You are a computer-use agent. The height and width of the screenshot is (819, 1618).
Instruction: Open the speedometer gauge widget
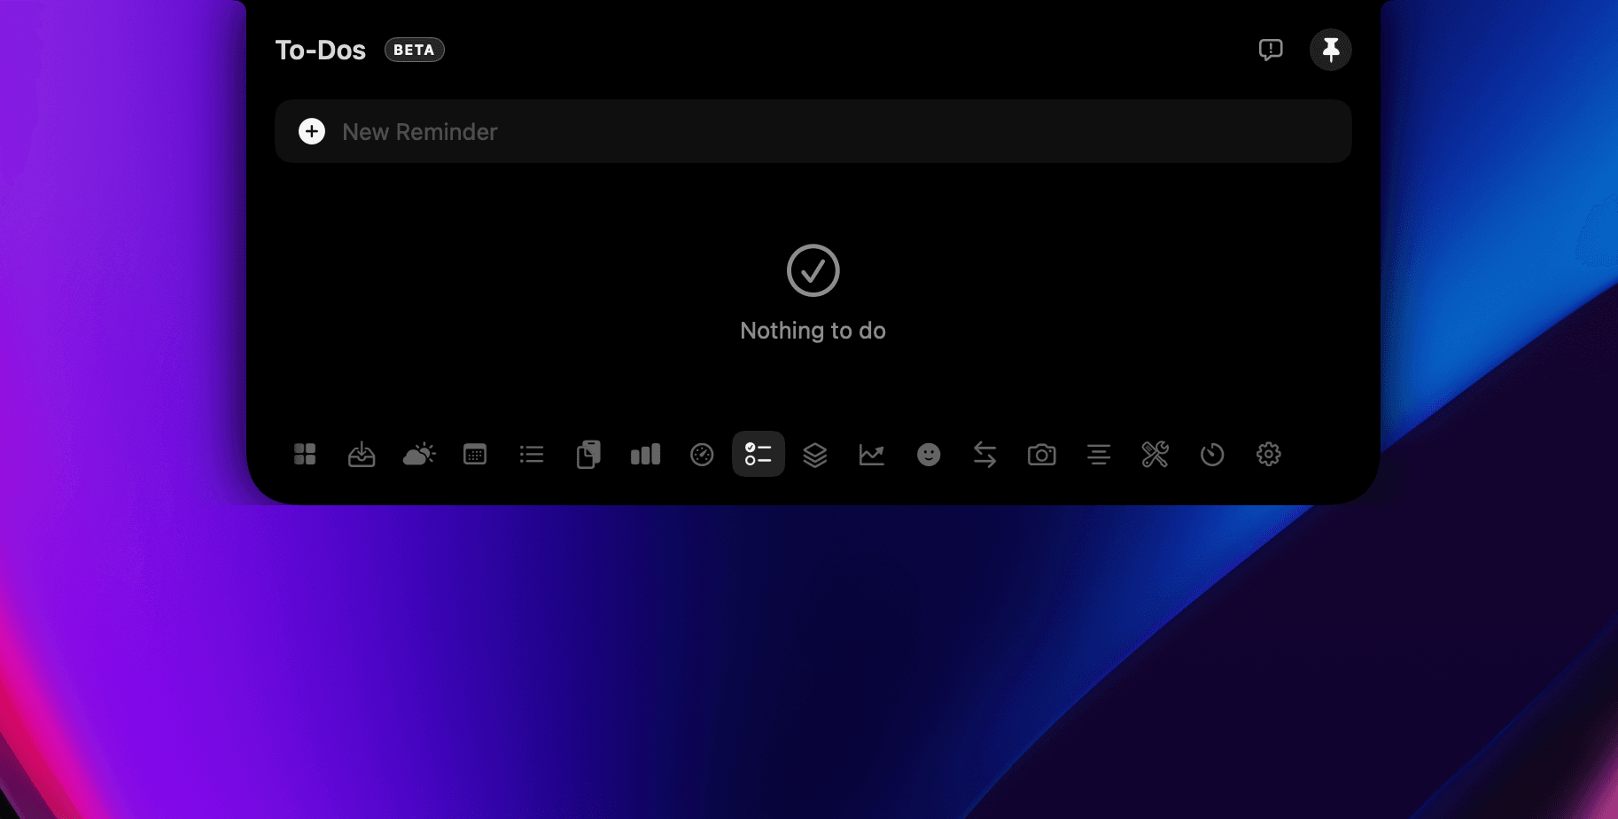(702, 455)
